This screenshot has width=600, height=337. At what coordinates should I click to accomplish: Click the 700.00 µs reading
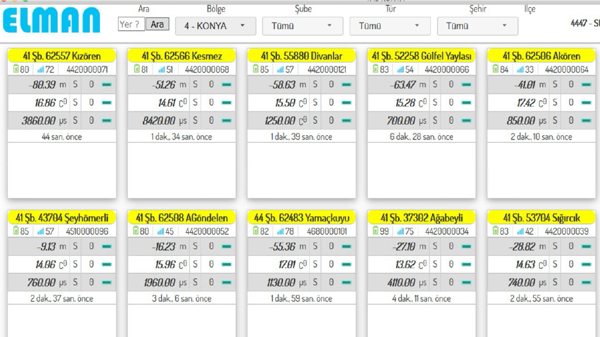pos(401,121)
